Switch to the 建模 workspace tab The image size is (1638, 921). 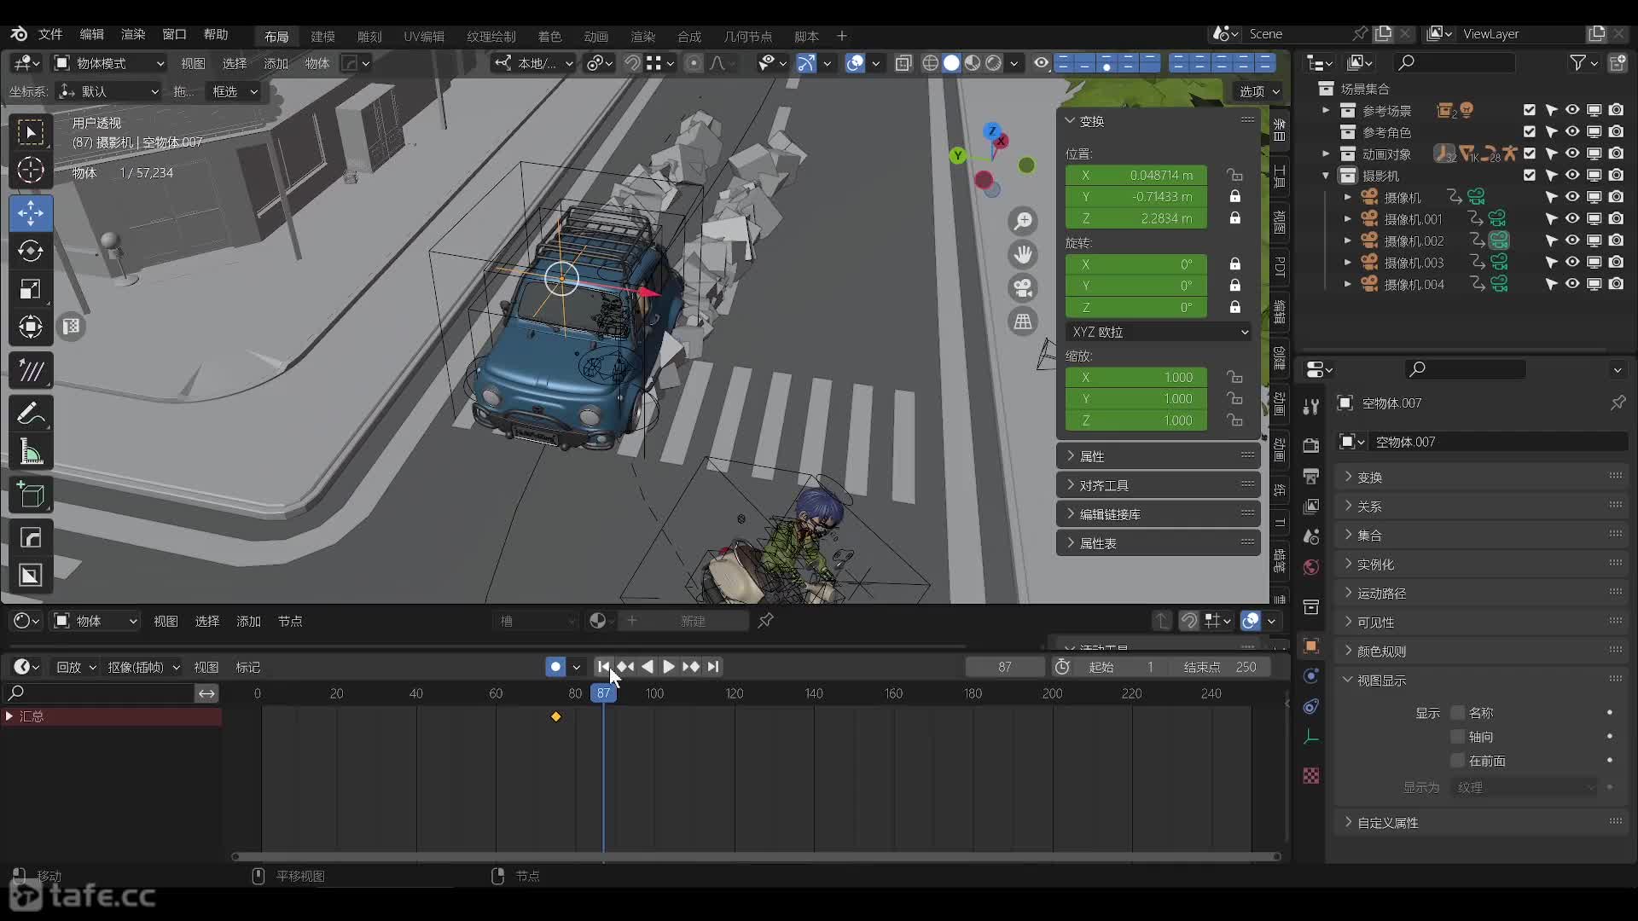click(x=322, y=36)
